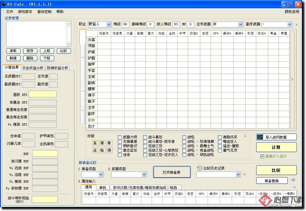The image size is (306, 211).
Task: Select the 秘 wizard skill class icon
Action: [x=102, y=150]
